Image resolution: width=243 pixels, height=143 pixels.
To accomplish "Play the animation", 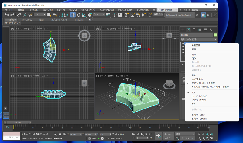I will [142, 134].
